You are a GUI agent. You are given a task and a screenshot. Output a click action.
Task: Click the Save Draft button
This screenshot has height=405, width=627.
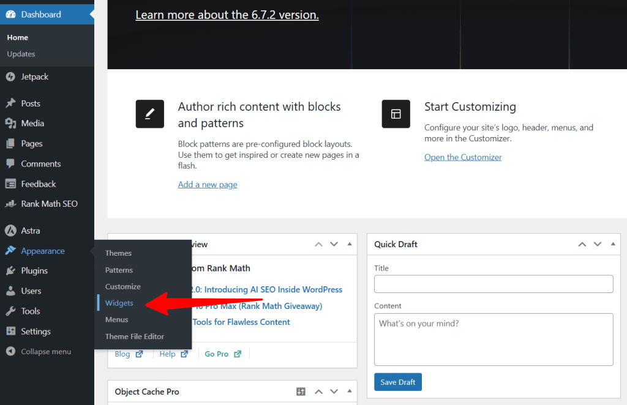[x=397, y=382]
